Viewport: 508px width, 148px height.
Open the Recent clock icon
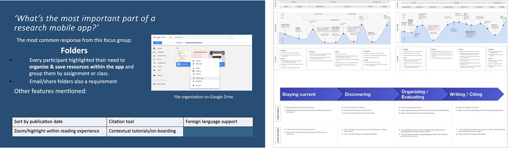tap(154, 59)
